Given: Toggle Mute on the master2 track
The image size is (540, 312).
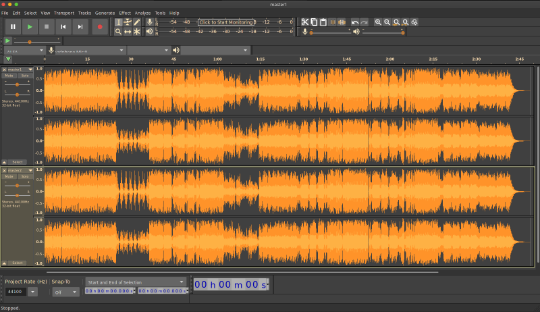Looking at the screenshot, I should [x=9, y=177].
